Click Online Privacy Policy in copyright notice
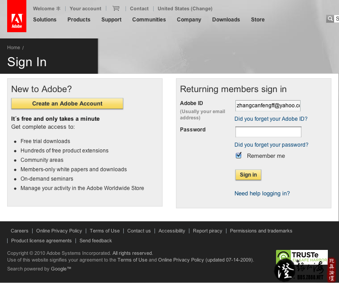 point(181,260)
